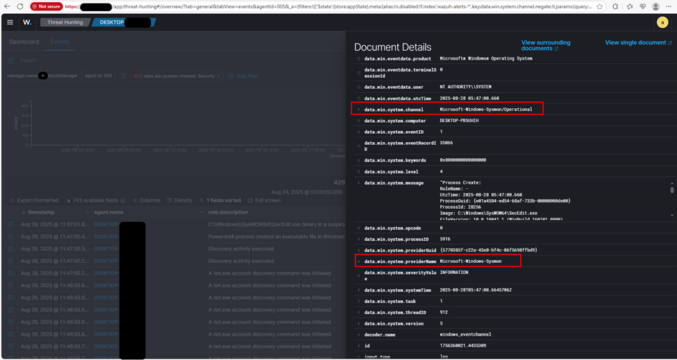Open View single document link
This screenshot has height=360, width=677.
[637, 42]
